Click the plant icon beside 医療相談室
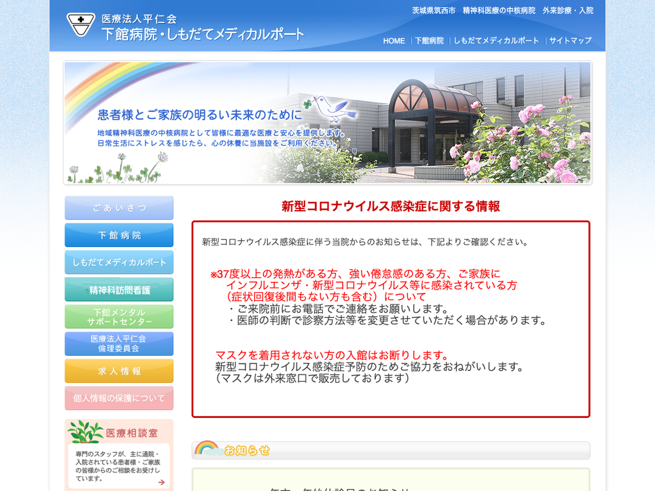The image size is (655, 491). tap(85, 432)
